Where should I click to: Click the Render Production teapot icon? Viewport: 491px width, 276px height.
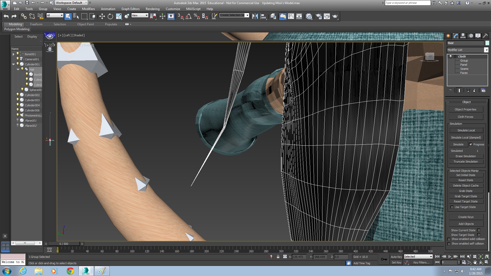pyautogui.click(x=335, y=16)
